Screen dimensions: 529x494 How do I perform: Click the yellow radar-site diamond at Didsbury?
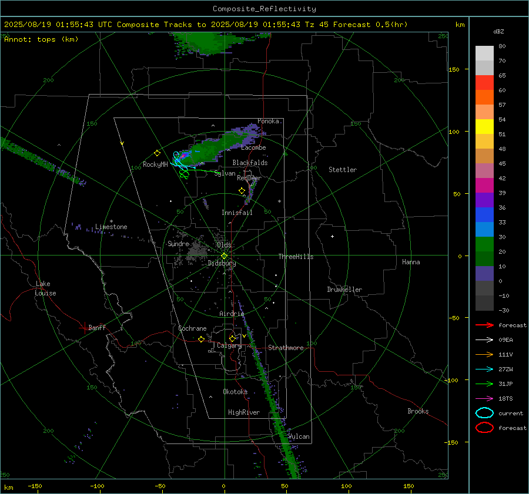click(224, 256)
